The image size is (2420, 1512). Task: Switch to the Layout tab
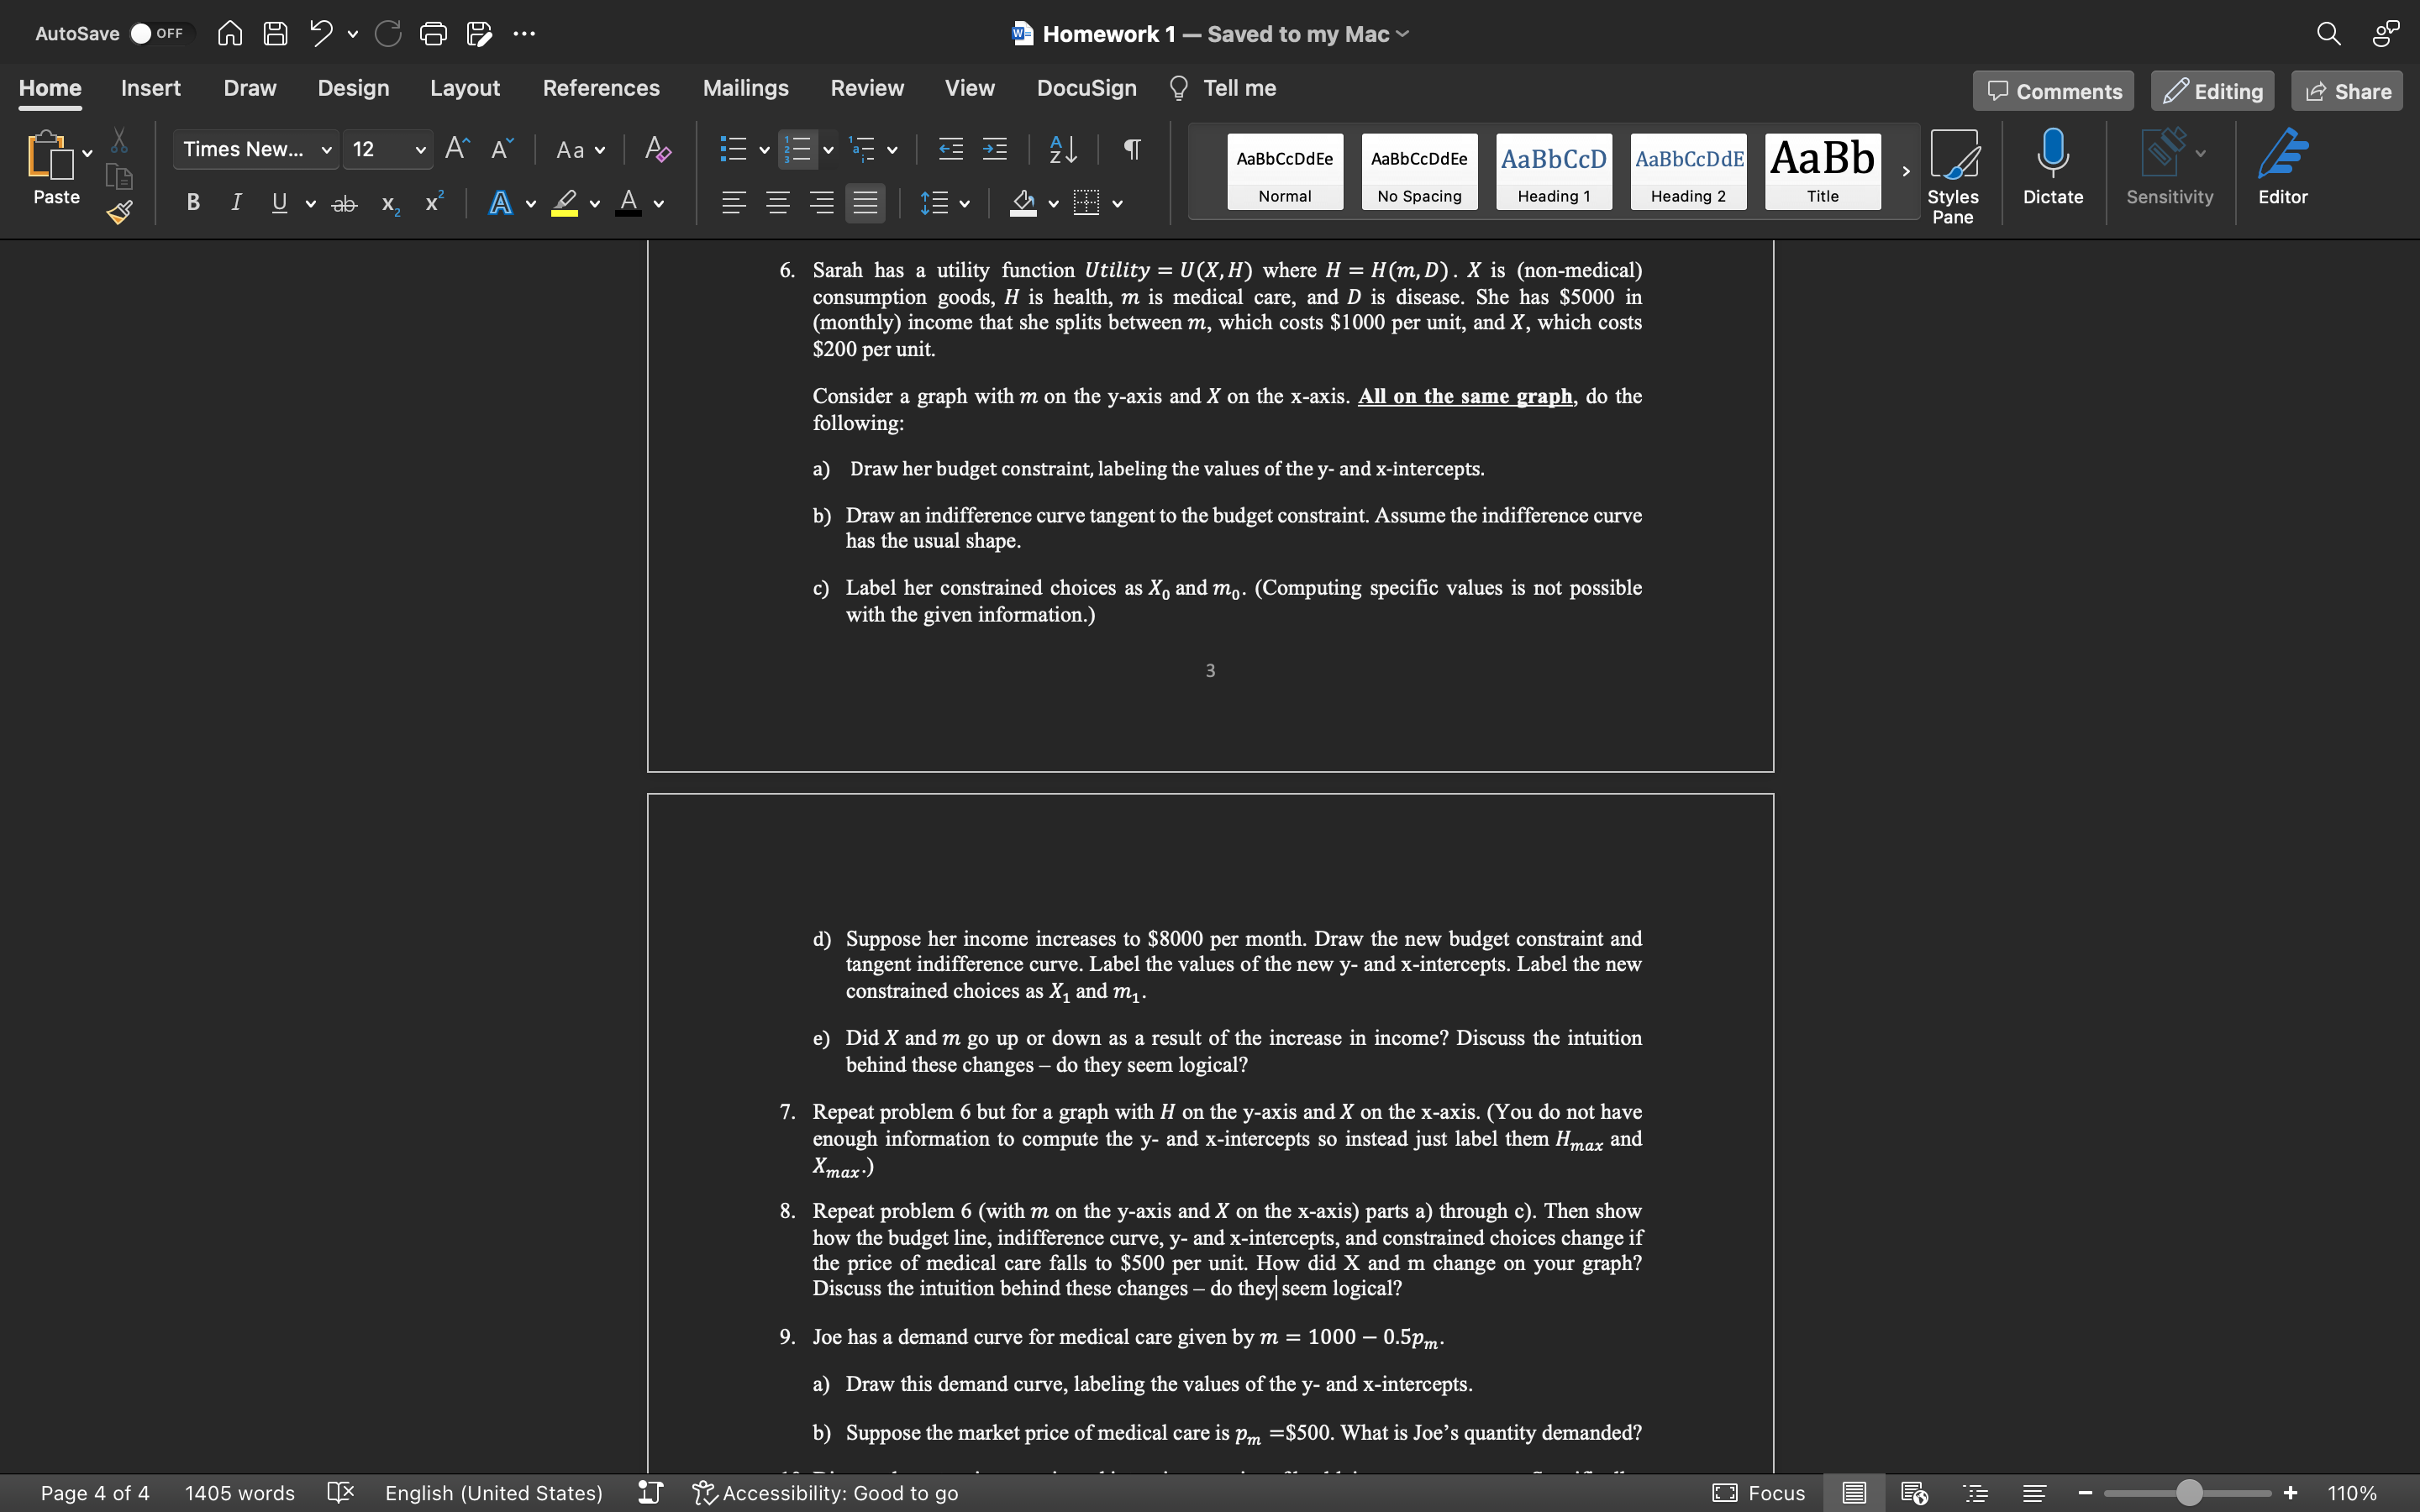464,88
